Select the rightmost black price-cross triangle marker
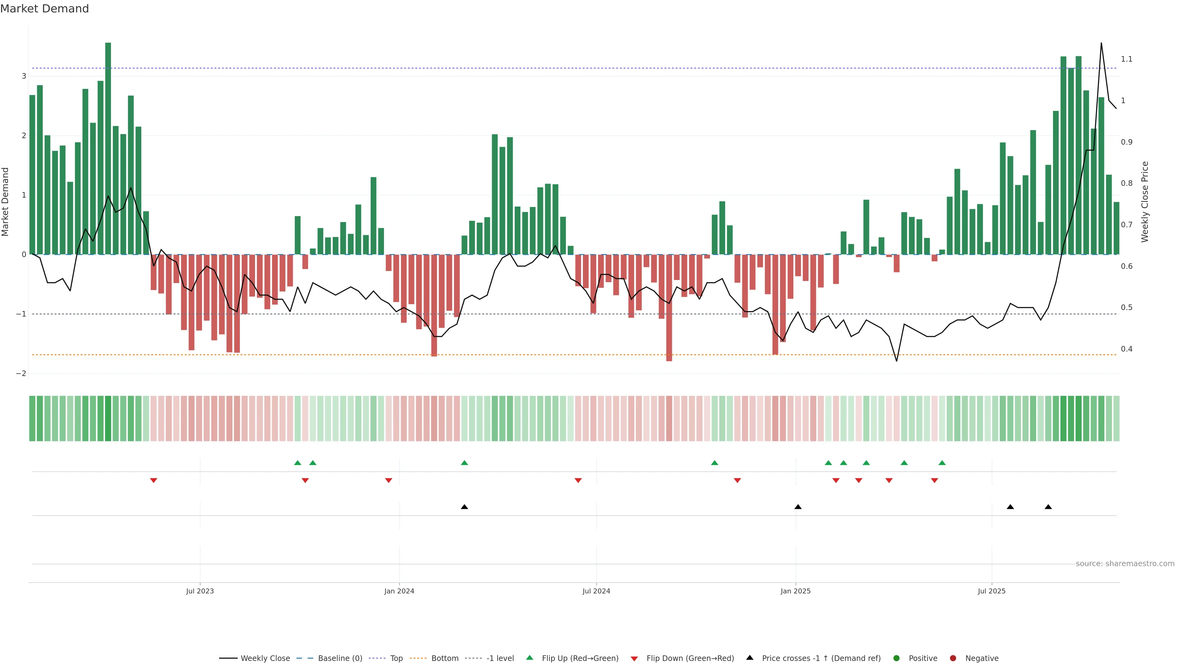This screenshot has height=669, width=1190. coord(1048,507)
